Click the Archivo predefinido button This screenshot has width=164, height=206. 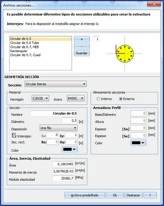[x=85, y=195]
